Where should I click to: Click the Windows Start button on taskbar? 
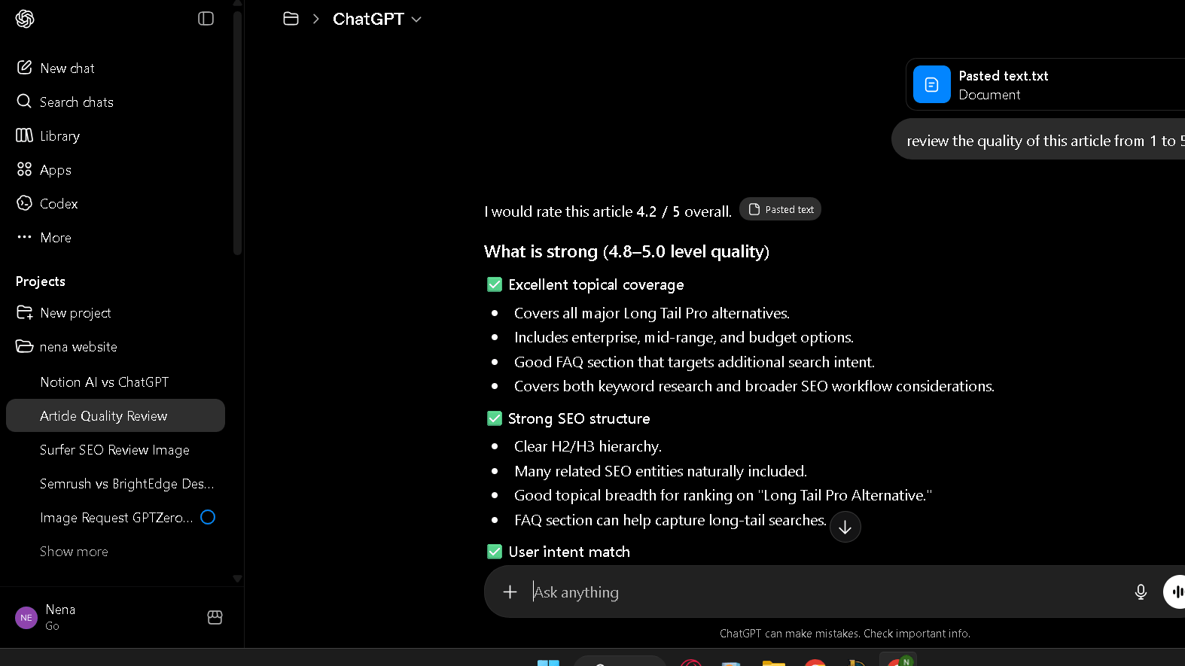point(548,662)
